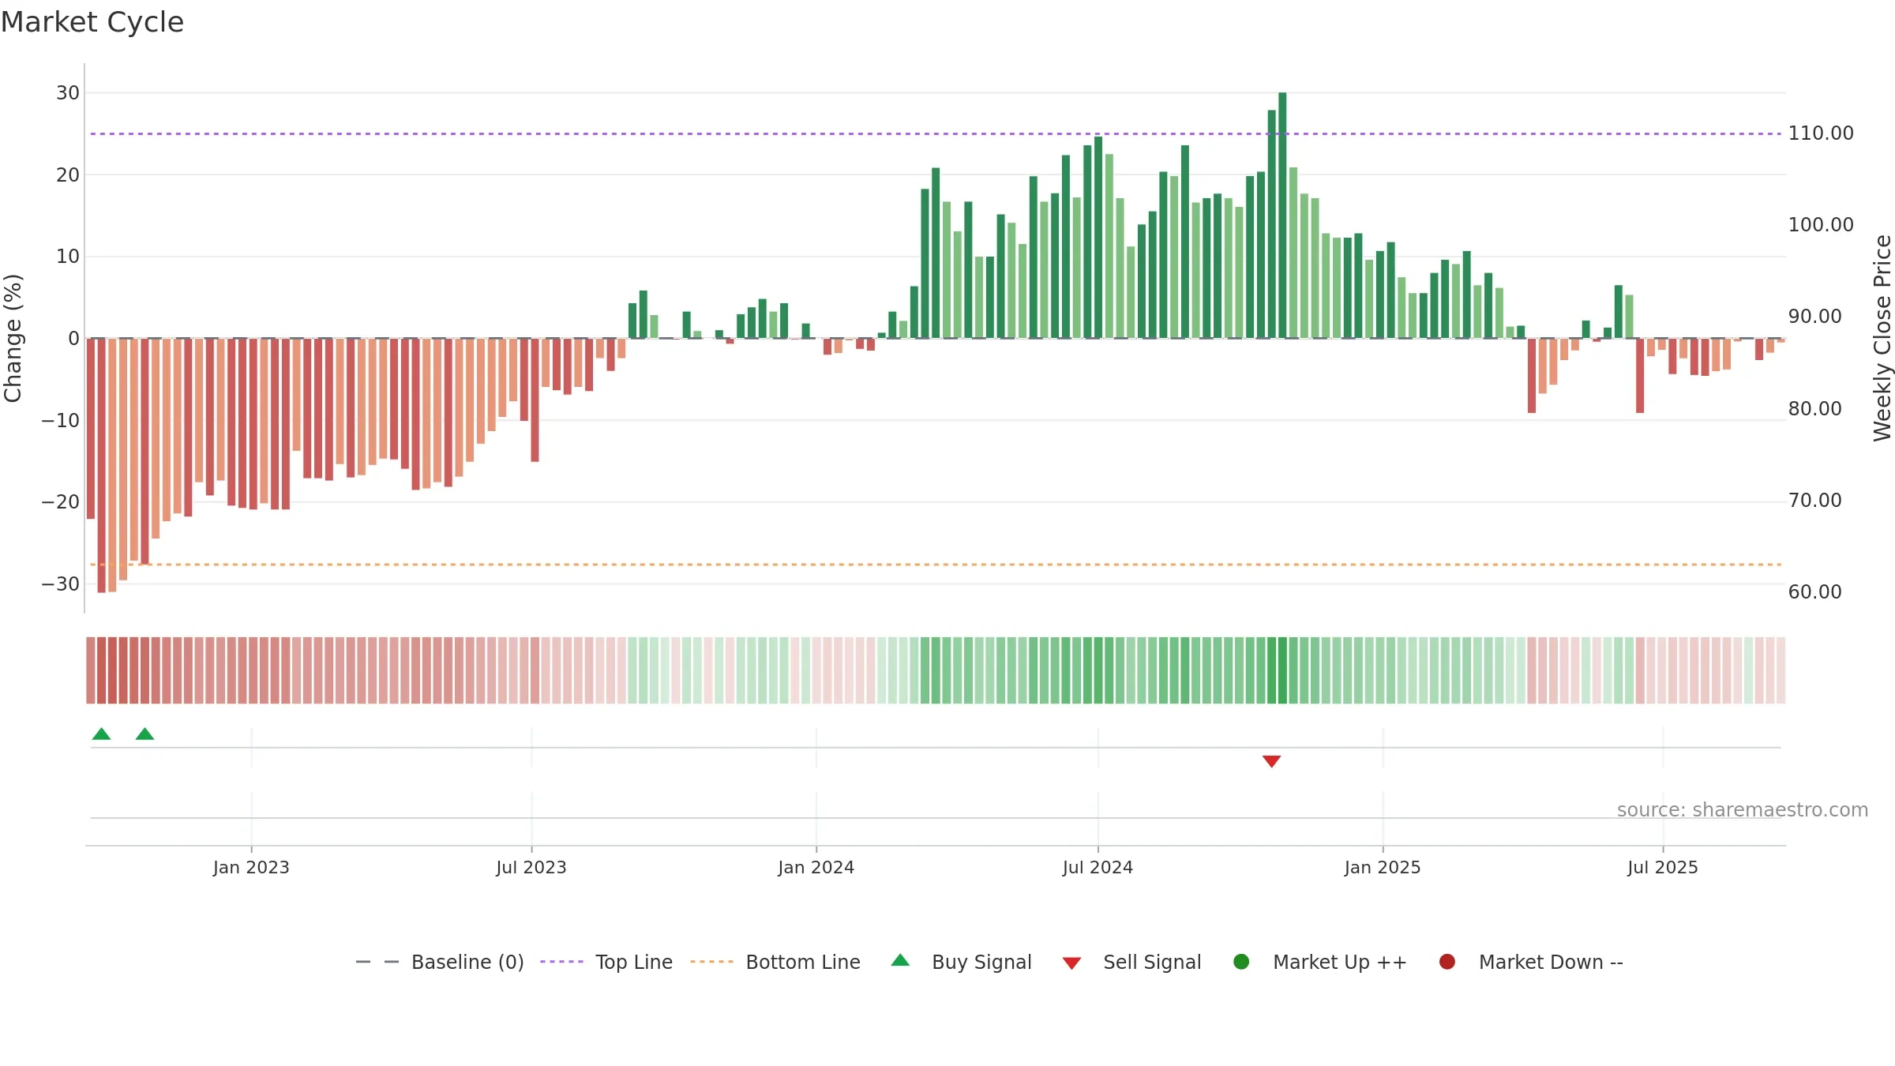Toggle Market Down -- legend entry
Screen dimensions: 1895x1066
pos(1531,962)
